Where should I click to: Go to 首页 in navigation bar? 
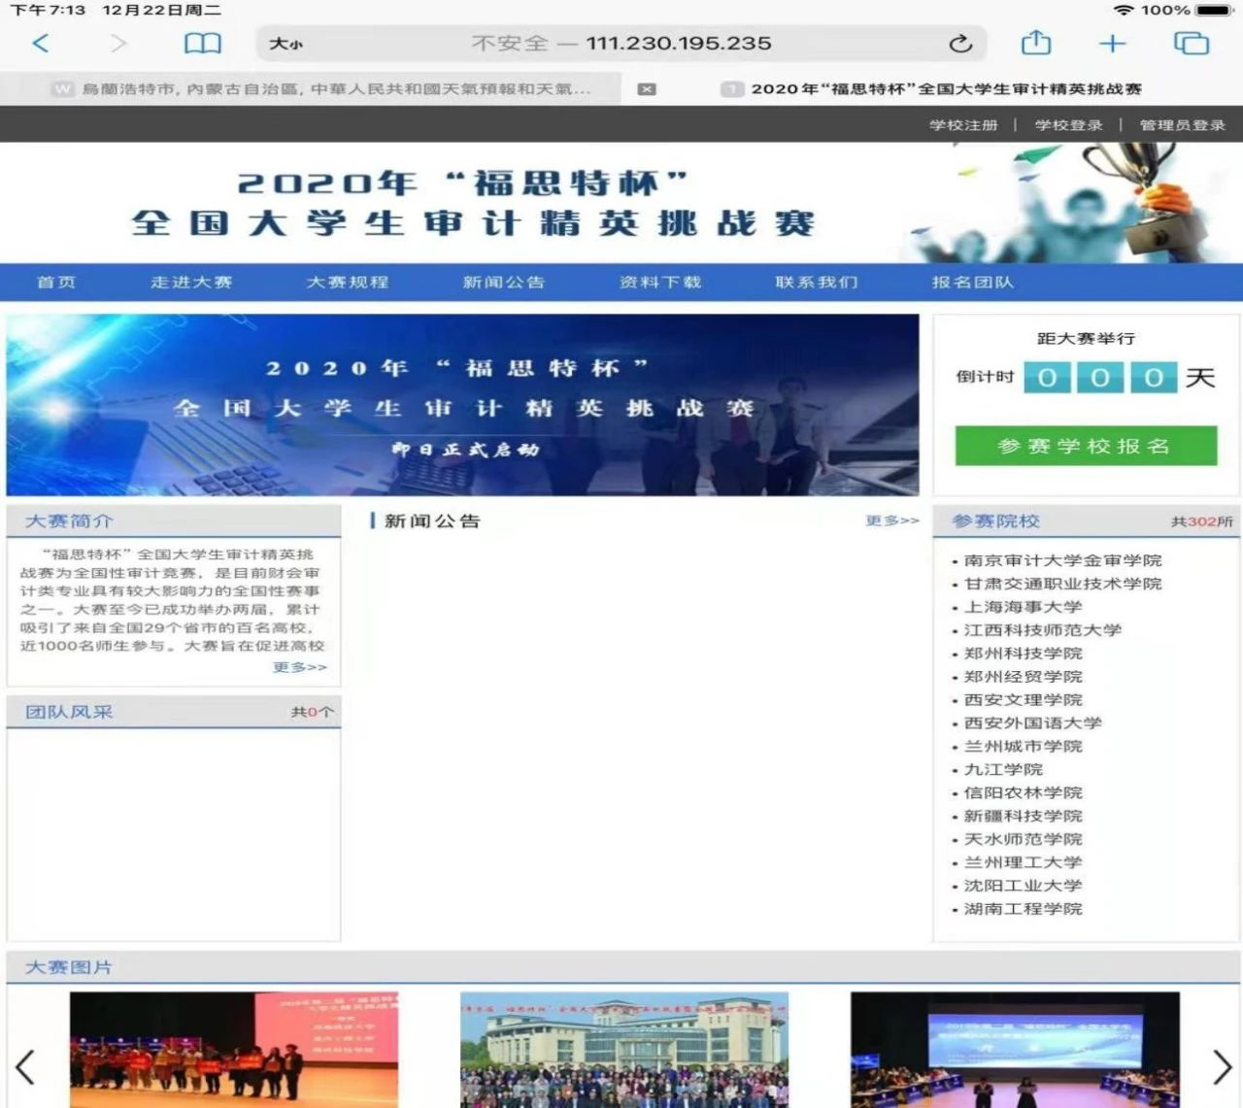pyautogui.click(x=56, y=283)
